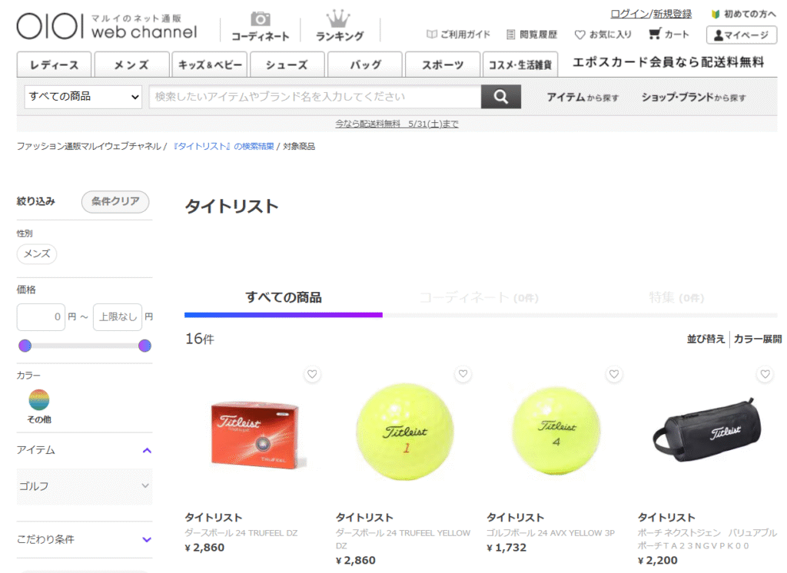Open the マイページ button
The width and height of the screenshot is (787, 573).
click(742, 35)
